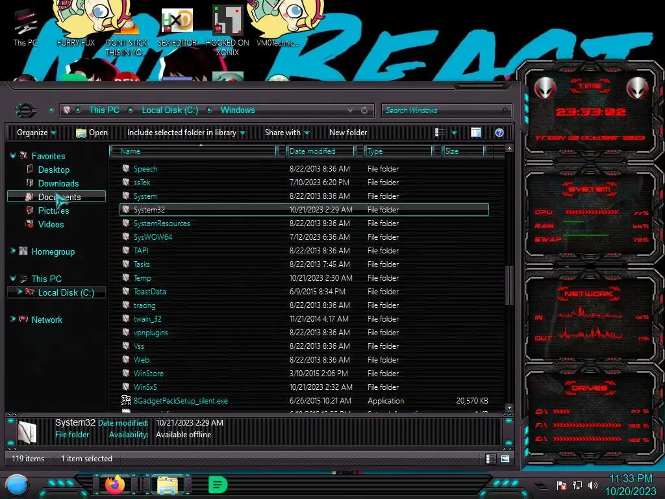Screen dimensions: 665x499
Task: Expand the Local Disk (C:) tree node
Action: (19, 292)
